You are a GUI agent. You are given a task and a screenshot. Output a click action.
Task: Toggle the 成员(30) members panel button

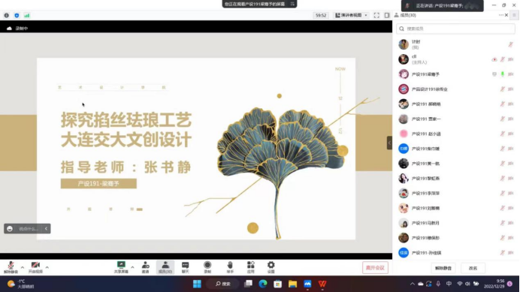coord(165,267)
